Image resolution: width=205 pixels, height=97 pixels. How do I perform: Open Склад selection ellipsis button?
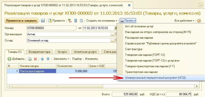112,40
